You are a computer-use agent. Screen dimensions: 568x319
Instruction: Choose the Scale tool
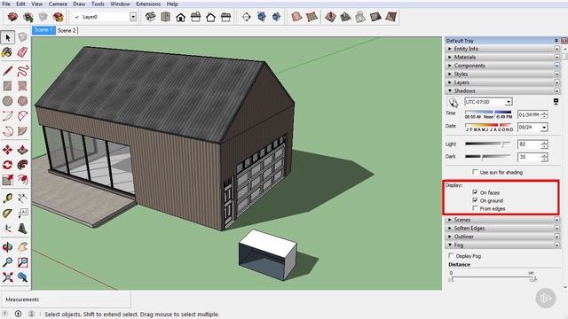point(7,180)
